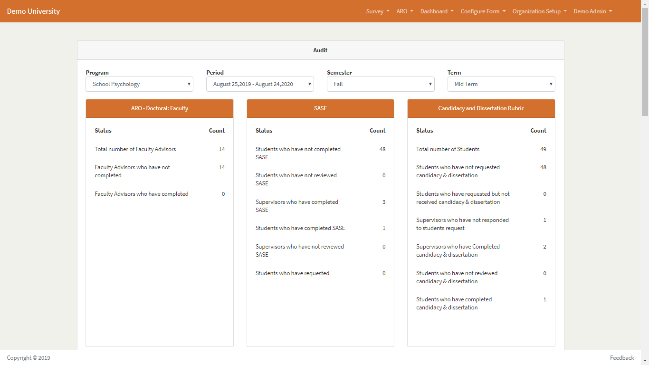Open the Semester dropdown showing Fall
The image size is (649, 365).
point(380,84)
